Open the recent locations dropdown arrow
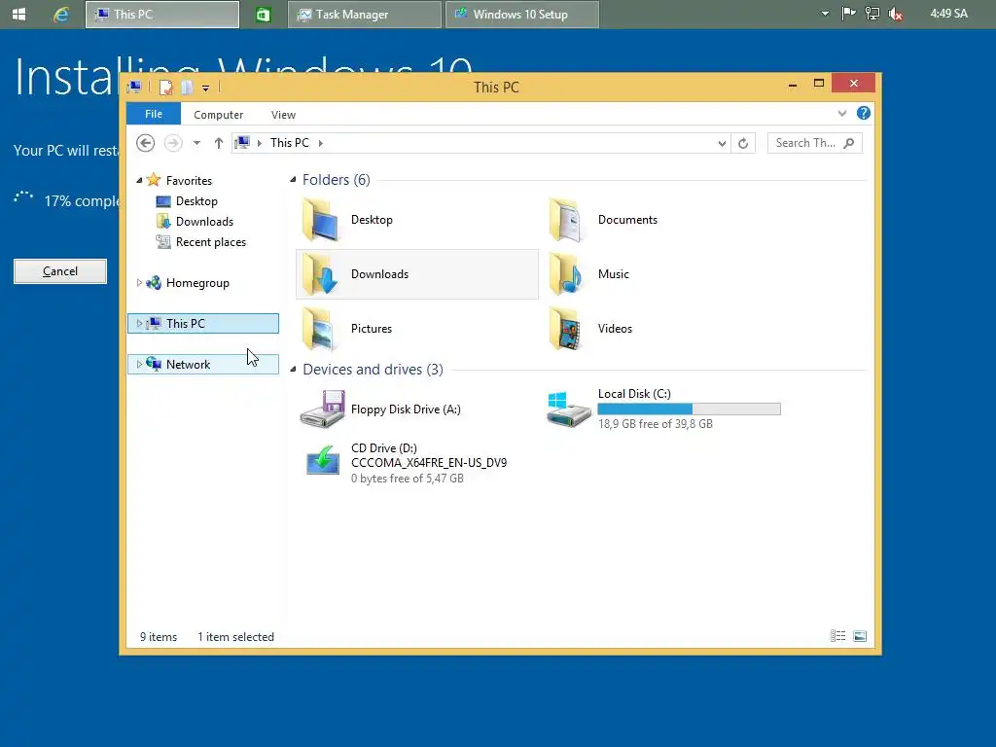This screenshot has height=747, width=996. point(196,143)
